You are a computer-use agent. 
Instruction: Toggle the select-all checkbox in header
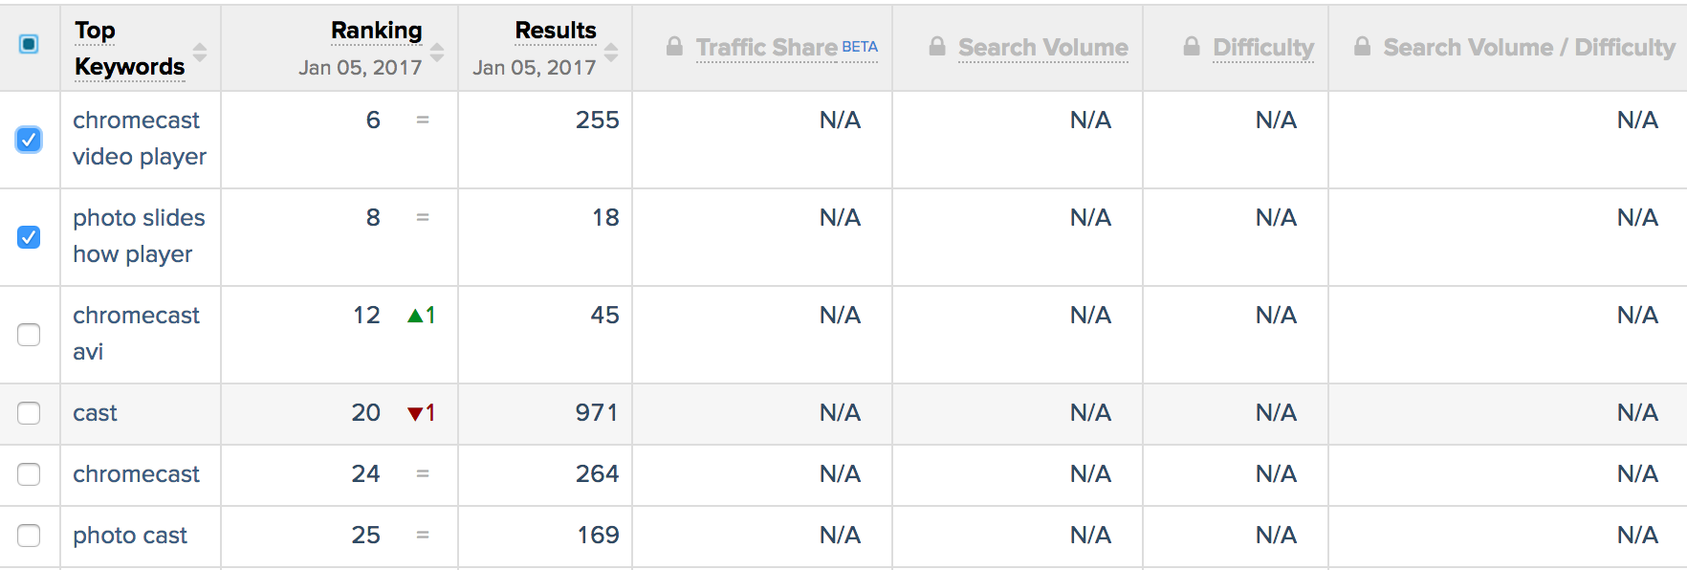click(29, 44)
